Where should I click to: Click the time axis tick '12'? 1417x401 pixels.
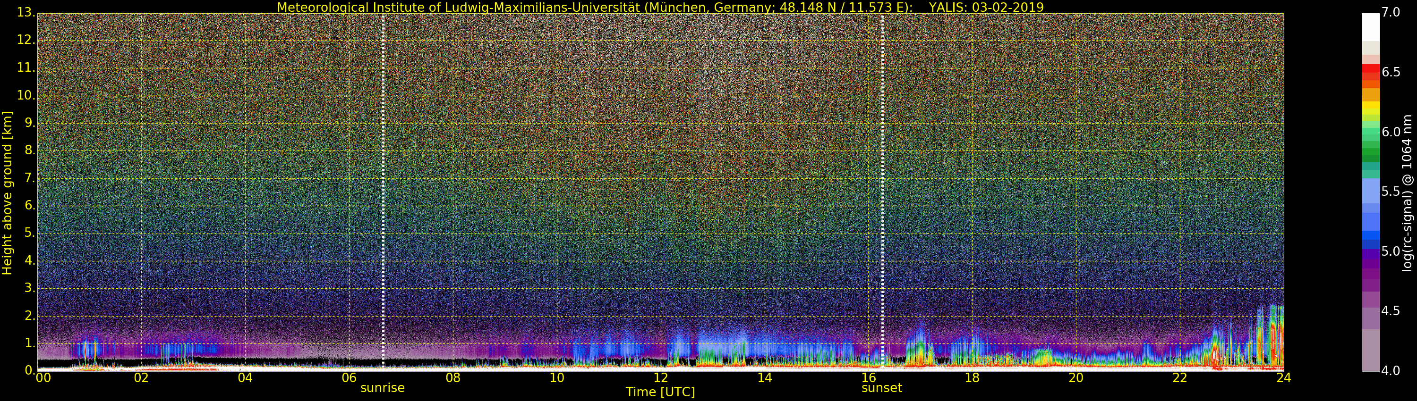(661, 377)
